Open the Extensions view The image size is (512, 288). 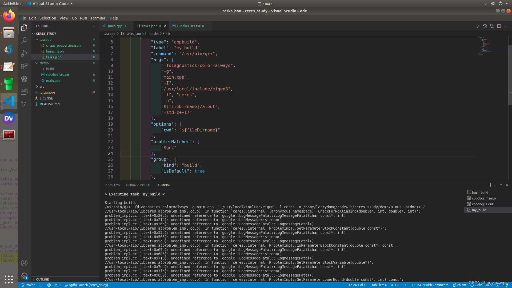pos(24,66)
